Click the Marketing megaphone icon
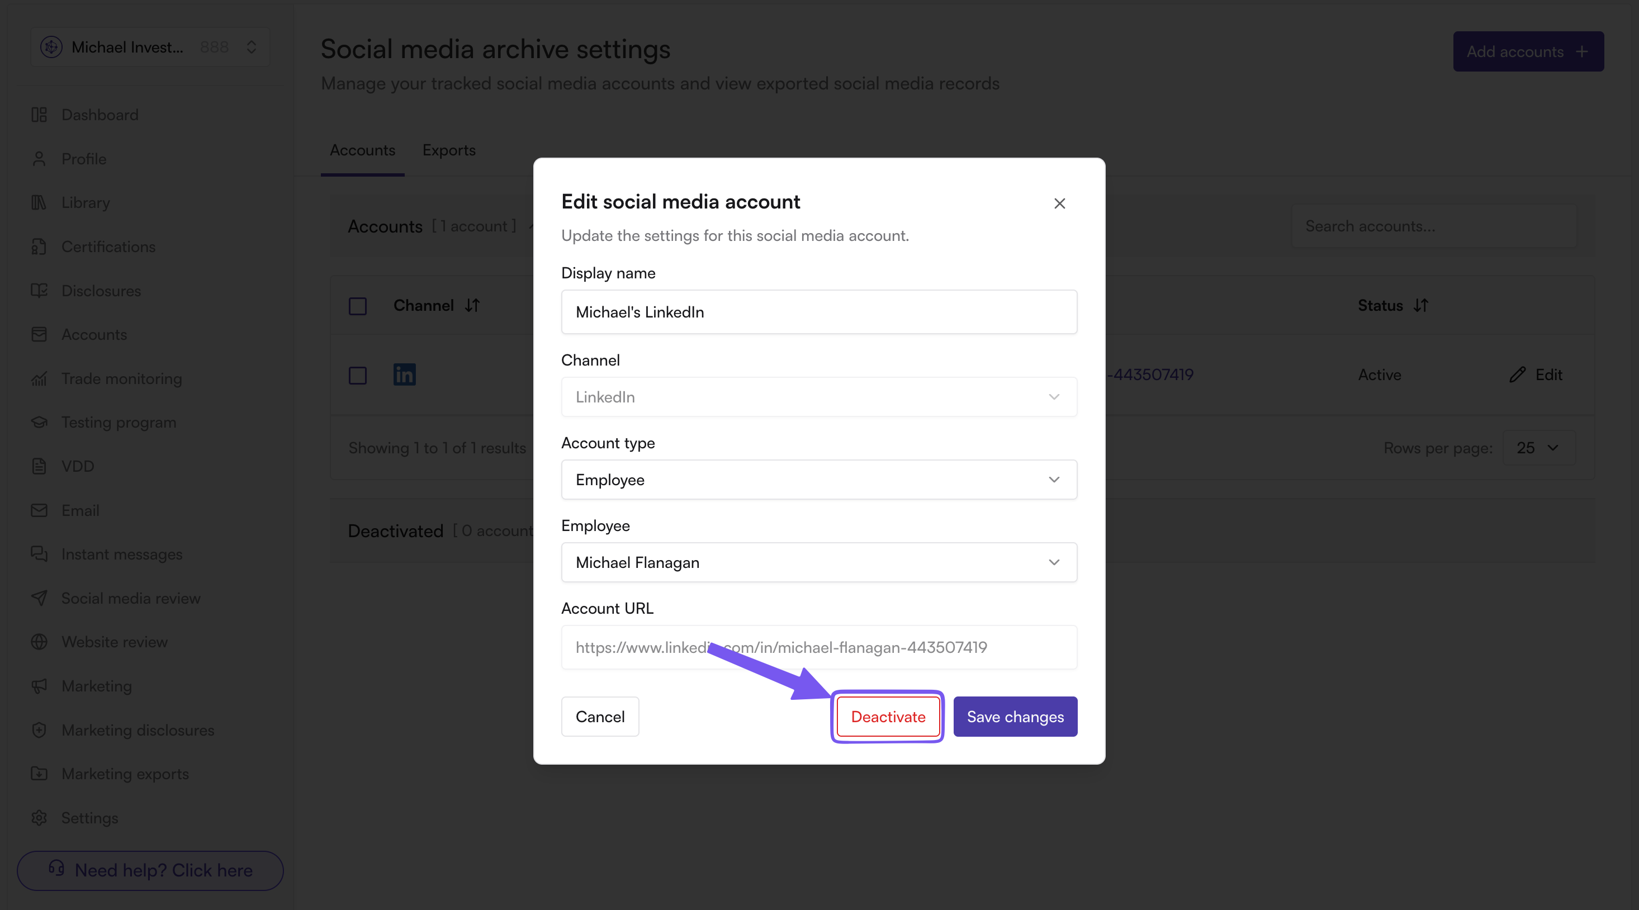This screenshot has width=1639, height=910. coord(39,686)
